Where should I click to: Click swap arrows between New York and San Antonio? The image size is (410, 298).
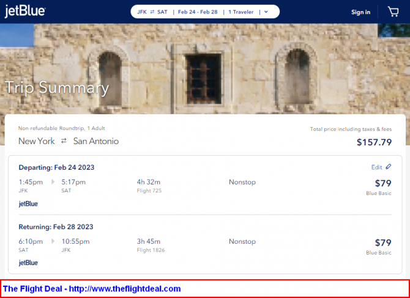[64, 141]
